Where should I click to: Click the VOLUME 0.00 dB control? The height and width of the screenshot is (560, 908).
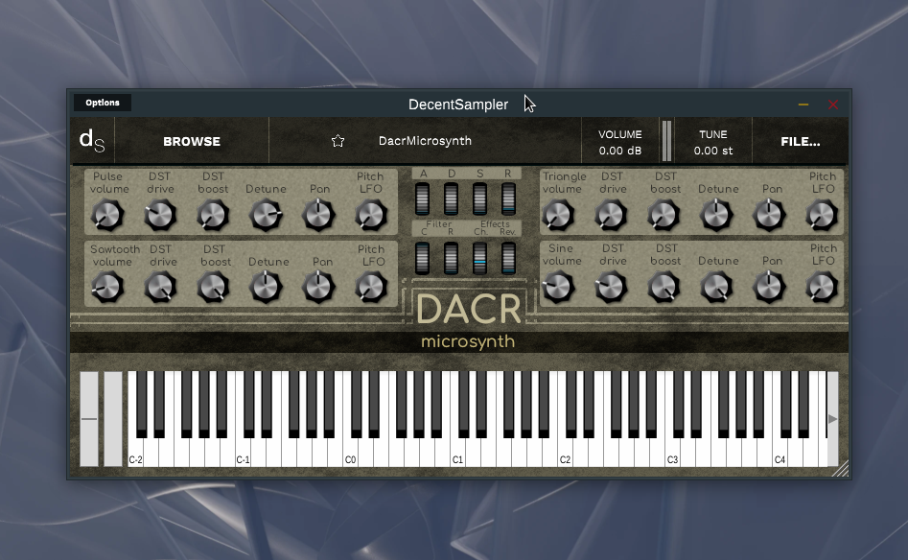[x=620, y=142]
